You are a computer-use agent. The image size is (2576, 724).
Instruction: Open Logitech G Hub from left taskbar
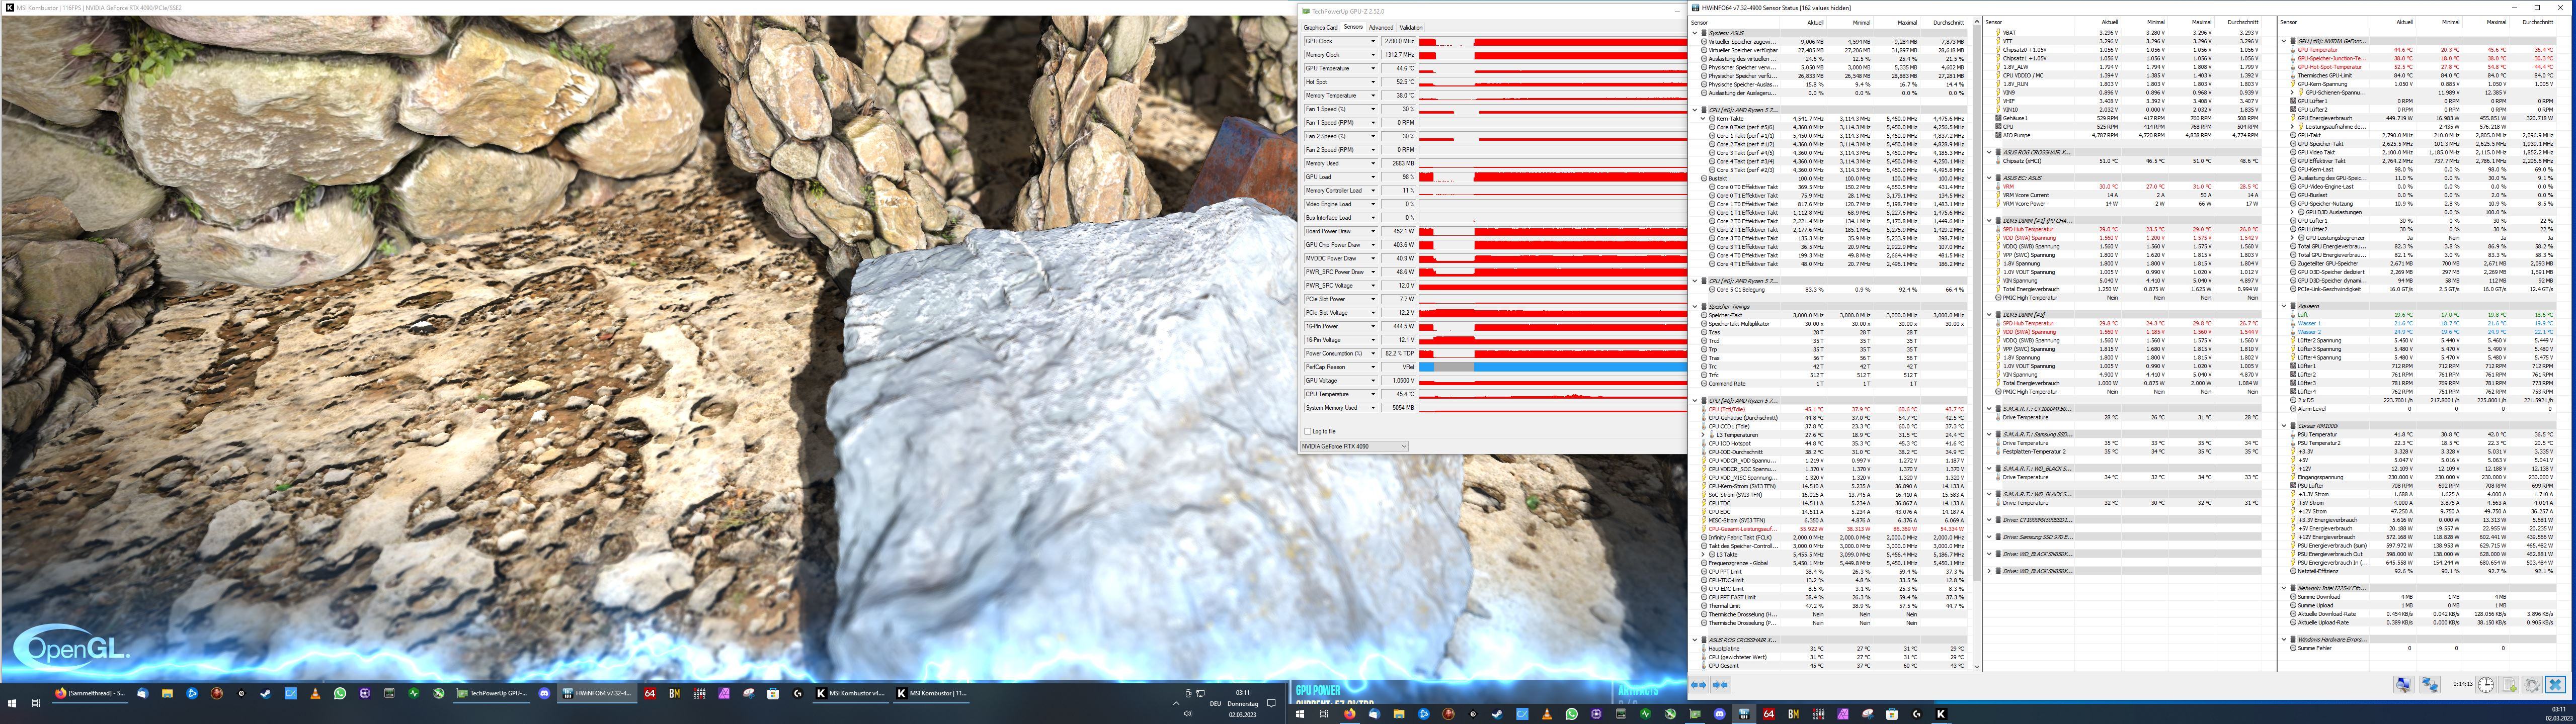(x=797, y=693)
